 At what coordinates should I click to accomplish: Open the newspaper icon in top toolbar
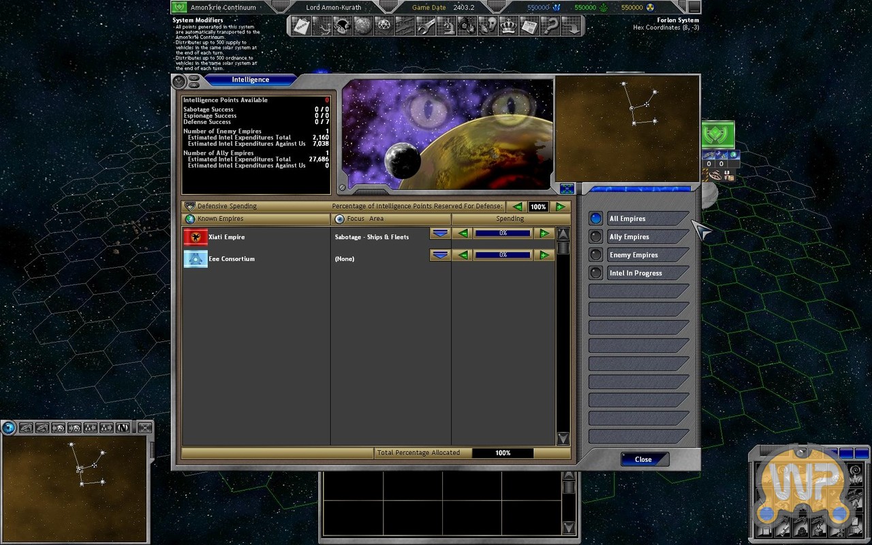click(x=529, y=26)
